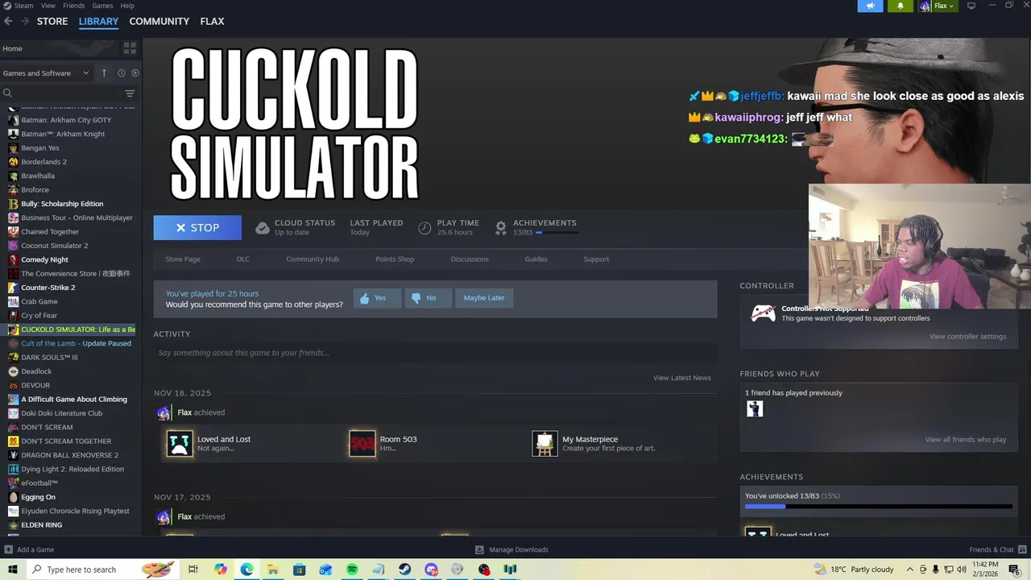Viewport: 1031px width, 580px height.
Task: Switch to the collections grid view icon
Action: (x=130, y=48)
